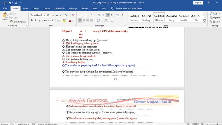Open the font name dropdown
Screen dimensions: 222x125
click(44, 15)
